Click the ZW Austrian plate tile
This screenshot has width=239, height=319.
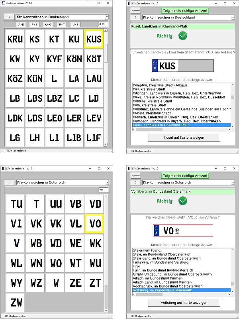[16, 302]
